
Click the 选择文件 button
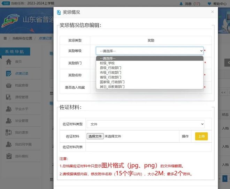point(95,136)
